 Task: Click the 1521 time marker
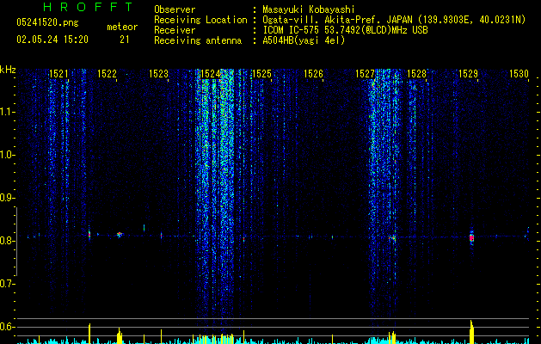(58, 74)
